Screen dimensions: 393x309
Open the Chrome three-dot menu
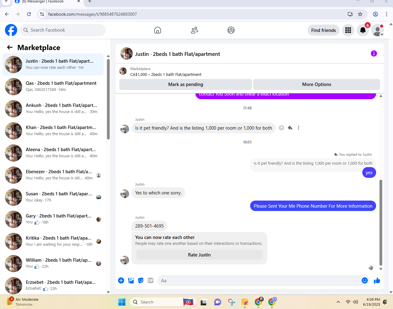pos(387,14)
